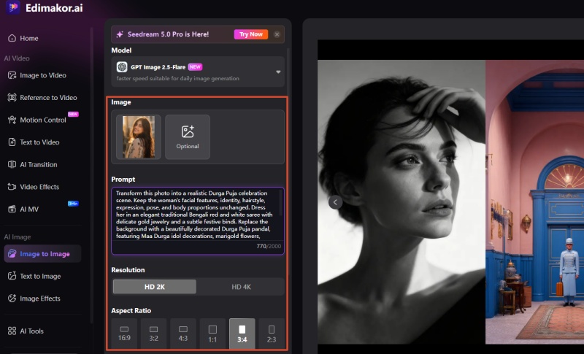Click the Home house icon
Viewport: 584px width, 354px height.
click(12, 38)
